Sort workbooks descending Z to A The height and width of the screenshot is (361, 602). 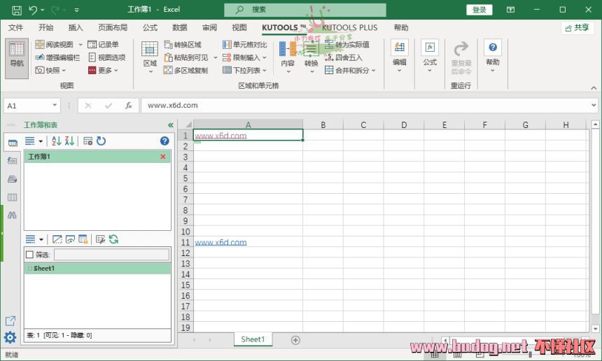(x=69, y=141)
